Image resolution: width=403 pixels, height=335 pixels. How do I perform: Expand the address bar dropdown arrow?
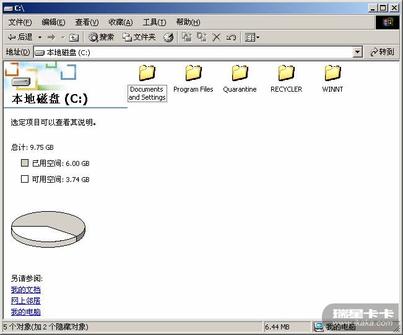pos(358,53)
